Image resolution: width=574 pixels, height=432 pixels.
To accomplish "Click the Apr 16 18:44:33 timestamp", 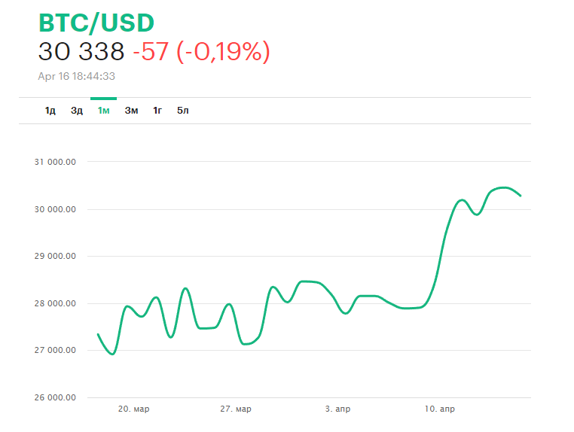I will [76, 76].
